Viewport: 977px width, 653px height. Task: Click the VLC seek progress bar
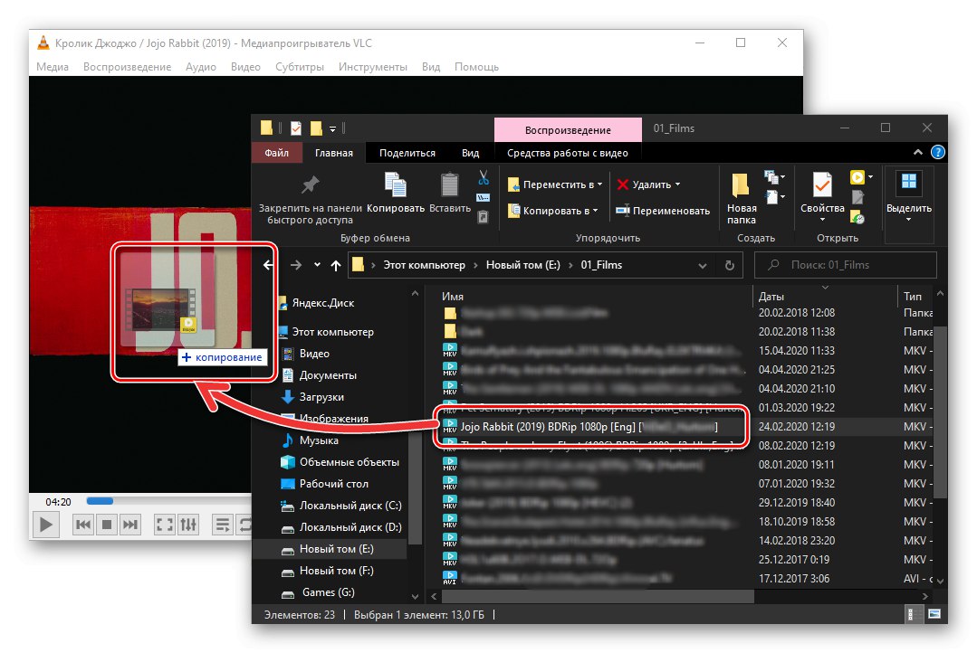tap(168, 501)
